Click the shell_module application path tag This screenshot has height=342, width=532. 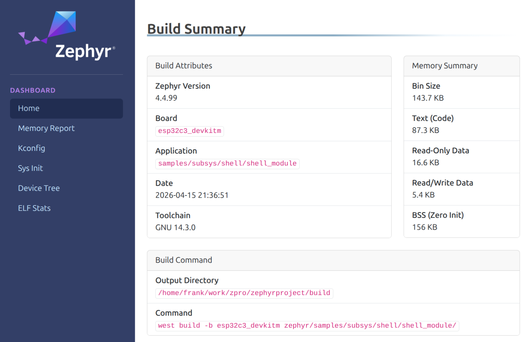pyautogui.click(x=227, y=164)
